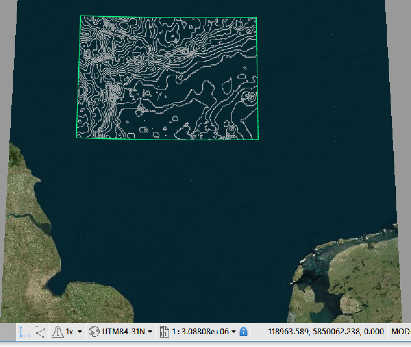Click the 1x exaggeration label
The width and height of the screenshot is (411, 347).
69,332
